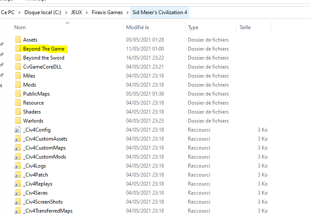Sort by Modifié le column header

137,27
